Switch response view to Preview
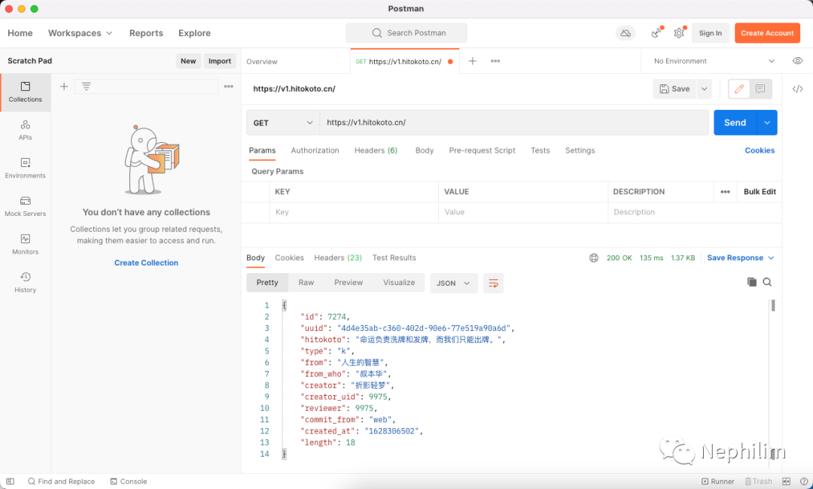This screenshot has width=813, height=489. pyautogui.click(x=349, y=283)
